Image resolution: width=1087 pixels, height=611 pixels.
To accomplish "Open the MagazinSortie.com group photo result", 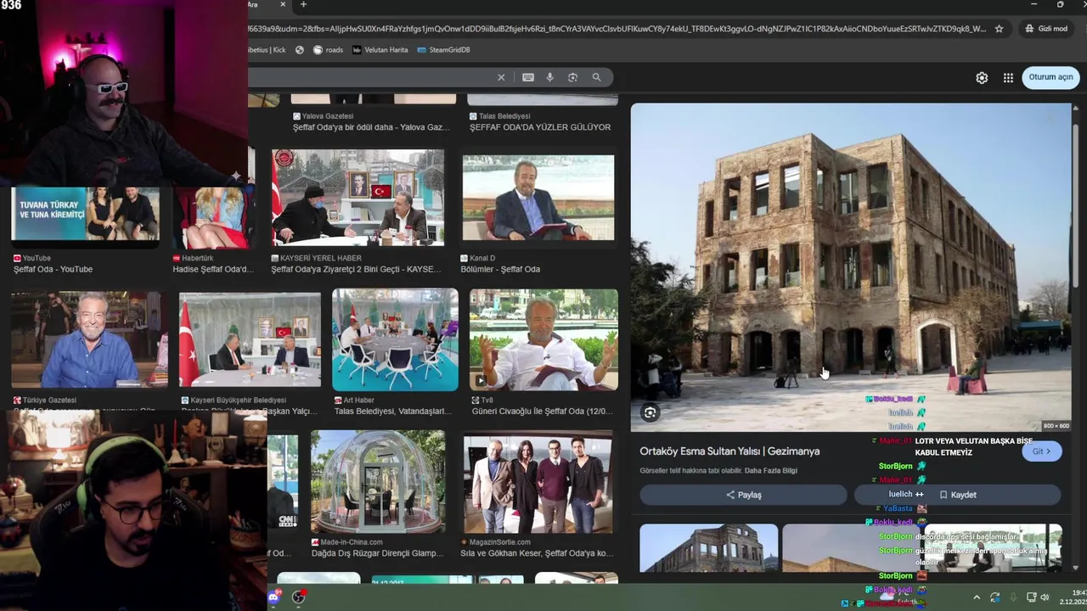I will tap(538, 481).
